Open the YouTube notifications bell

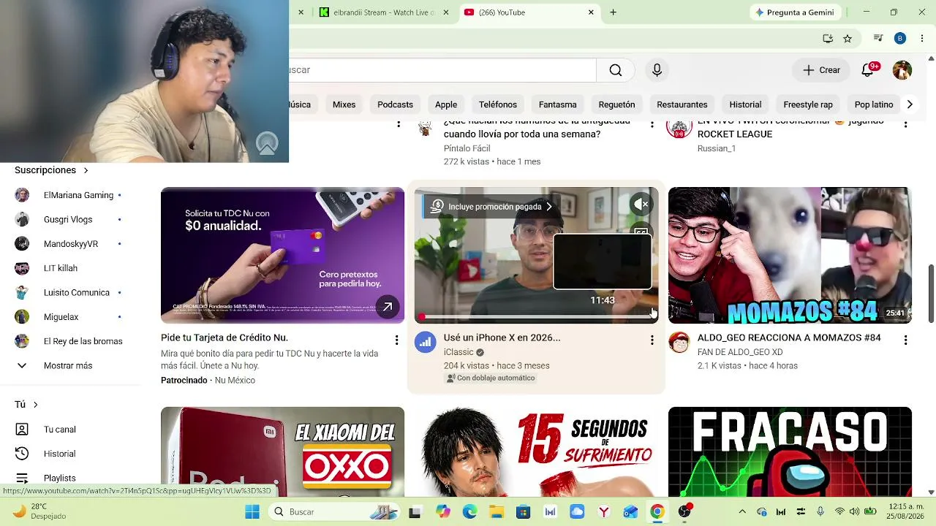tap(868, 70)
